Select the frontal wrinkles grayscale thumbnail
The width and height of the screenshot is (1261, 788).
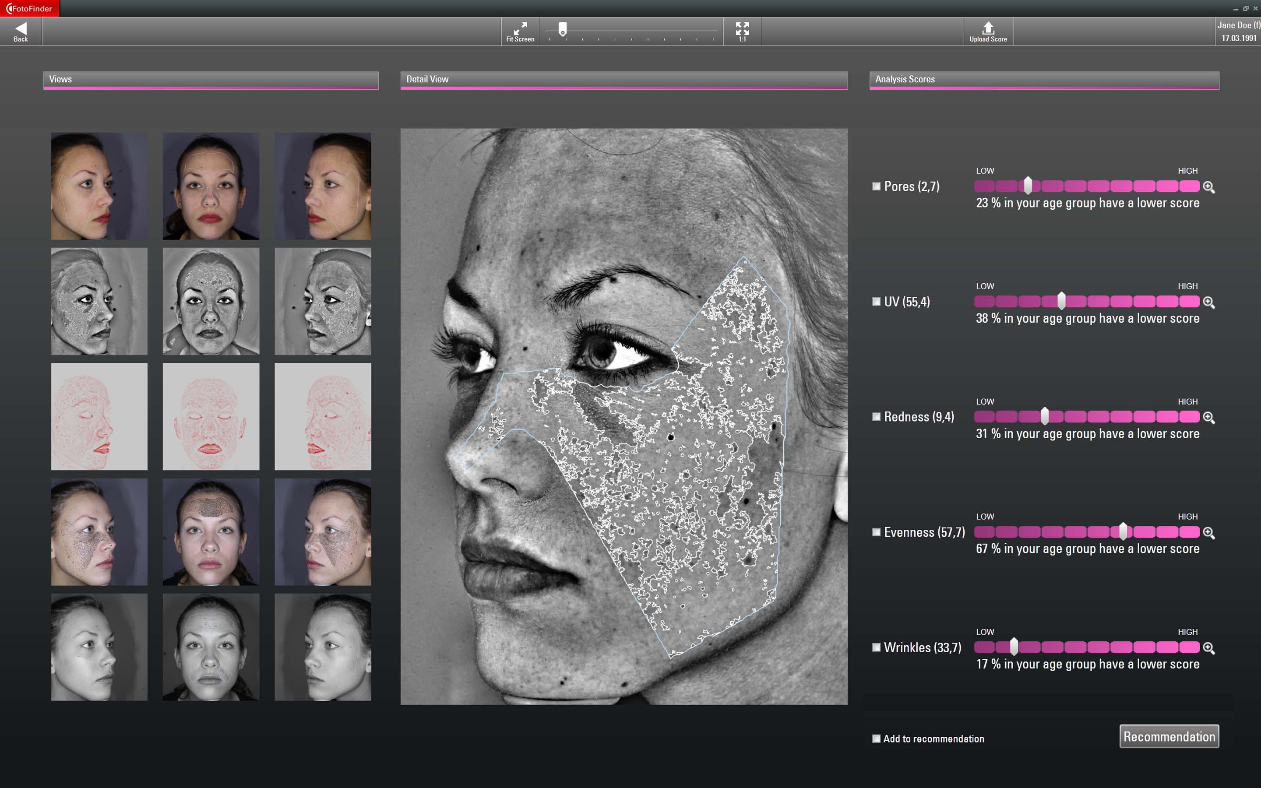(x=211, y=647)
